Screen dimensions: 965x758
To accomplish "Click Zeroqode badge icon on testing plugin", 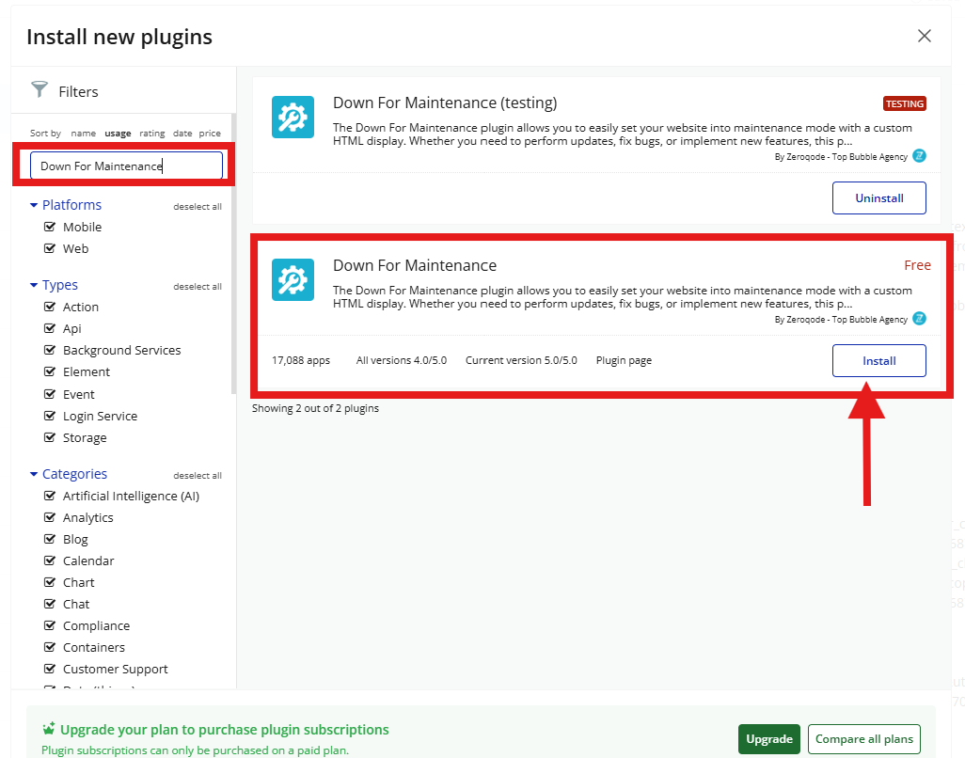I will [919, 156].
